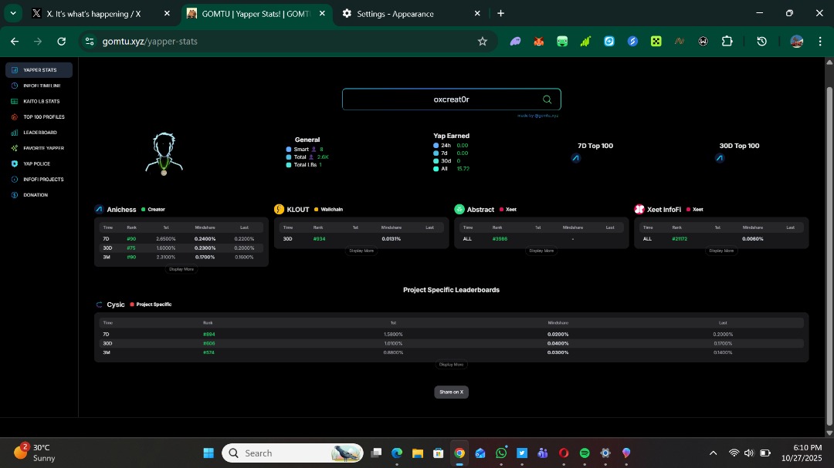Click the address bar URL
Viewport: 834px width, 468px height.
click(x=150, y=42)
